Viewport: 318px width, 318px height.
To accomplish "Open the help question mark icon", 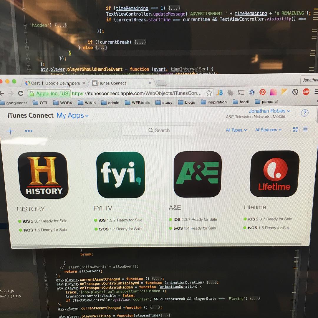I will click(304, 113).
